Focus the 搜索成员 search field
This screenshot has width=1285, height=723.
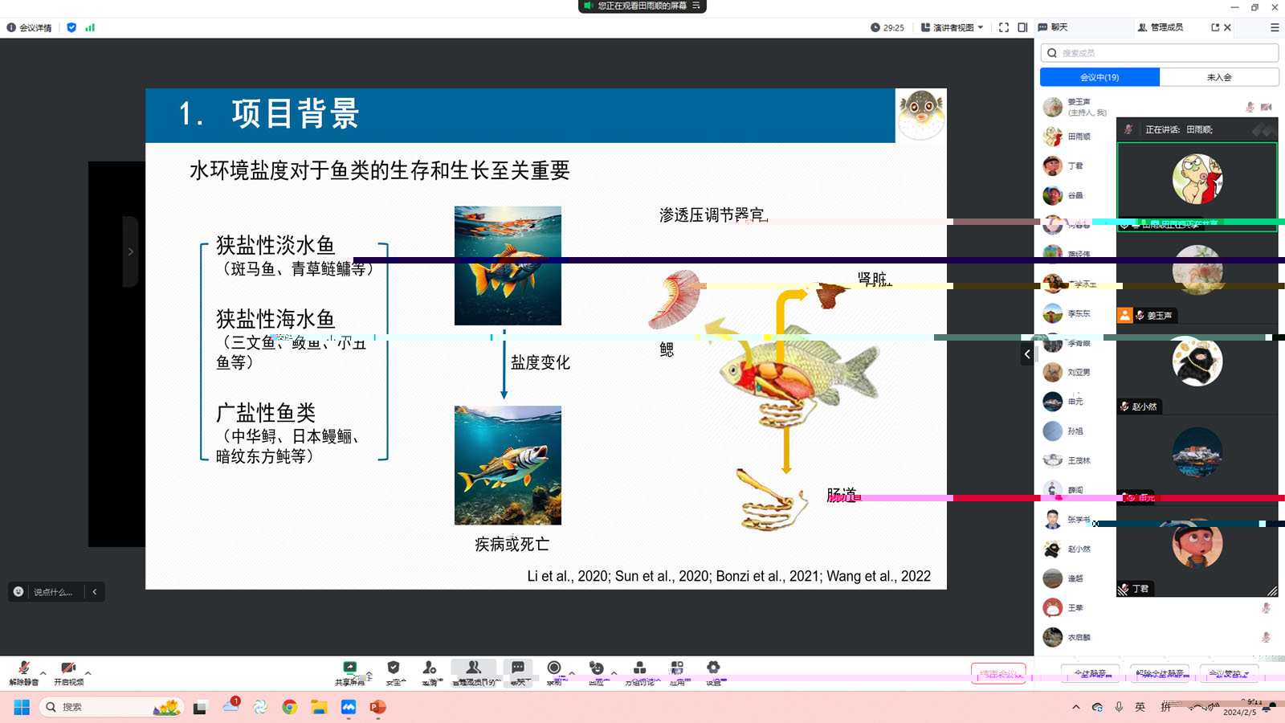(x=1160, y=53)
